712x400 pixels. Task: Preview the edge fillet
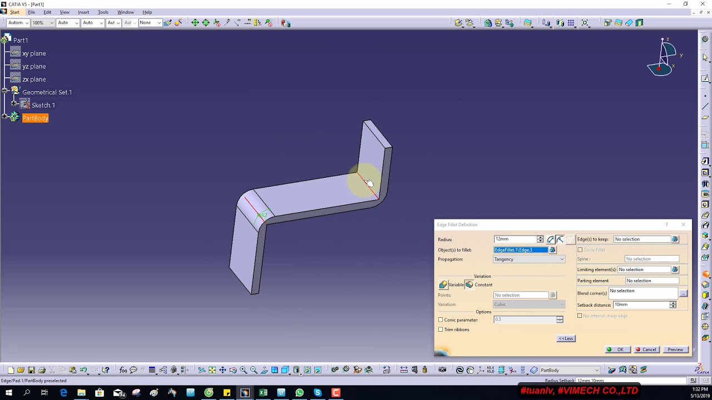click(675, 349)
